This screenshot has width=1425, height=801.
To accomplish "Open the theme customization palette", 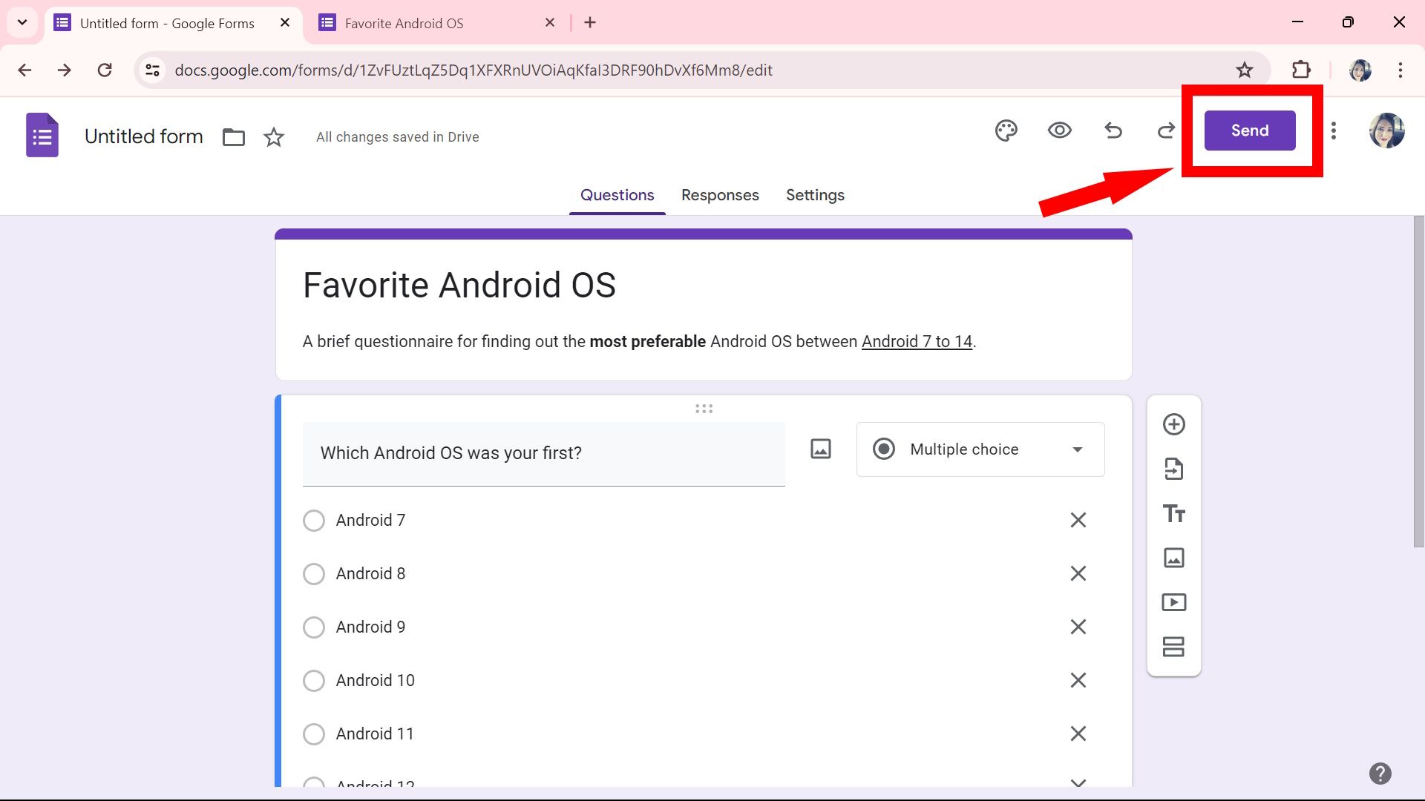I will [x=1006, y=131].
